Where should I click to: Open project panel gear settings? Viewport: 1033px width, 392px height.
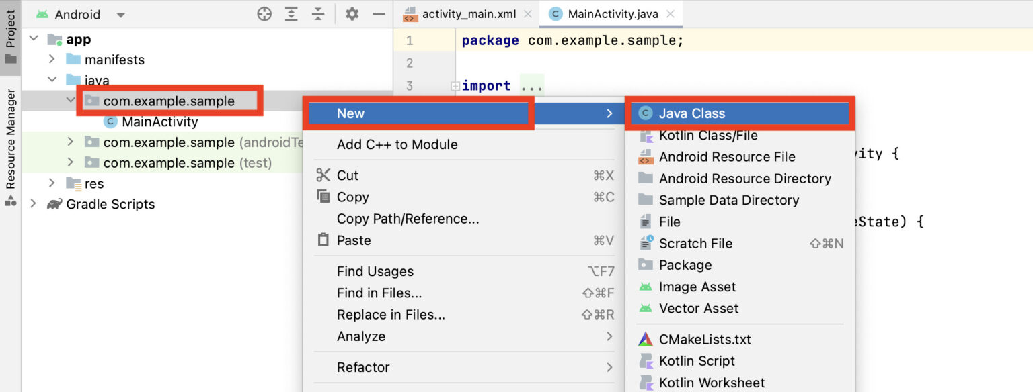click(x=352, y=14)
